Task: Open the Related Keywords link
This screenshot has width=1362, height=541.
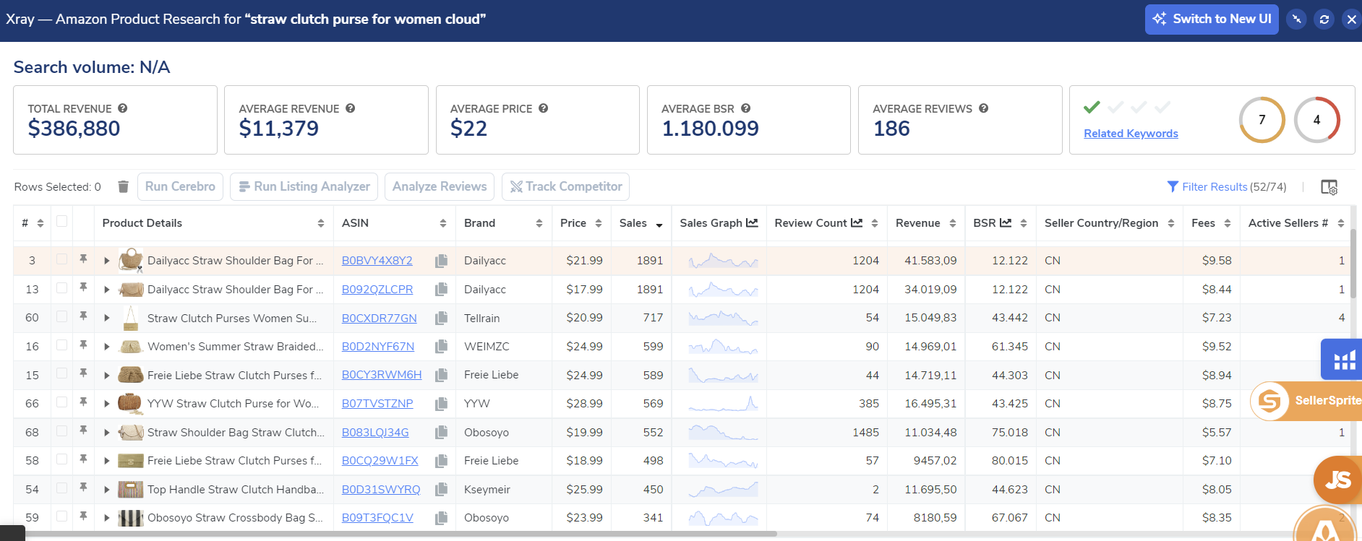Action: [x=1131, y=134]
